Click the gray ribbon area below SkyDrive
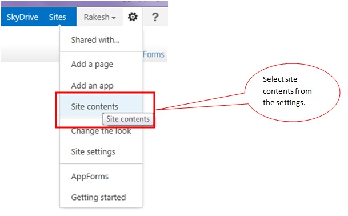 pos(30,53)
